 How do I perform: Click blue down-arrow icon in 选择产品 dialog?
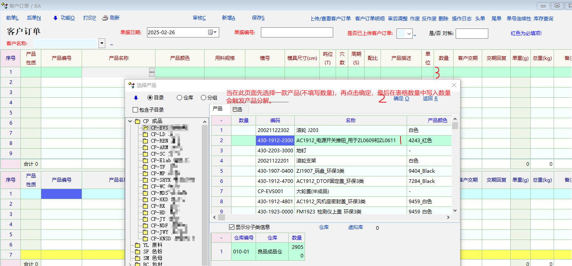coord(136,98)
